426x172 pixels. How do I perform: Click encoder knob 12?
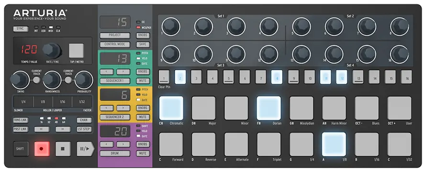(x=269, y=54)
